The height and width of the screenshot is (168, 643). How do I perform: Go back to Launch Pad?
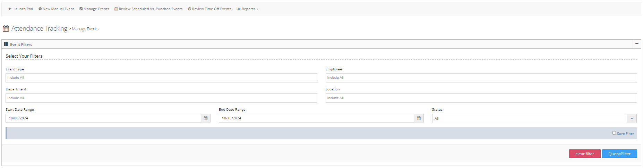(x=20, y=9)
